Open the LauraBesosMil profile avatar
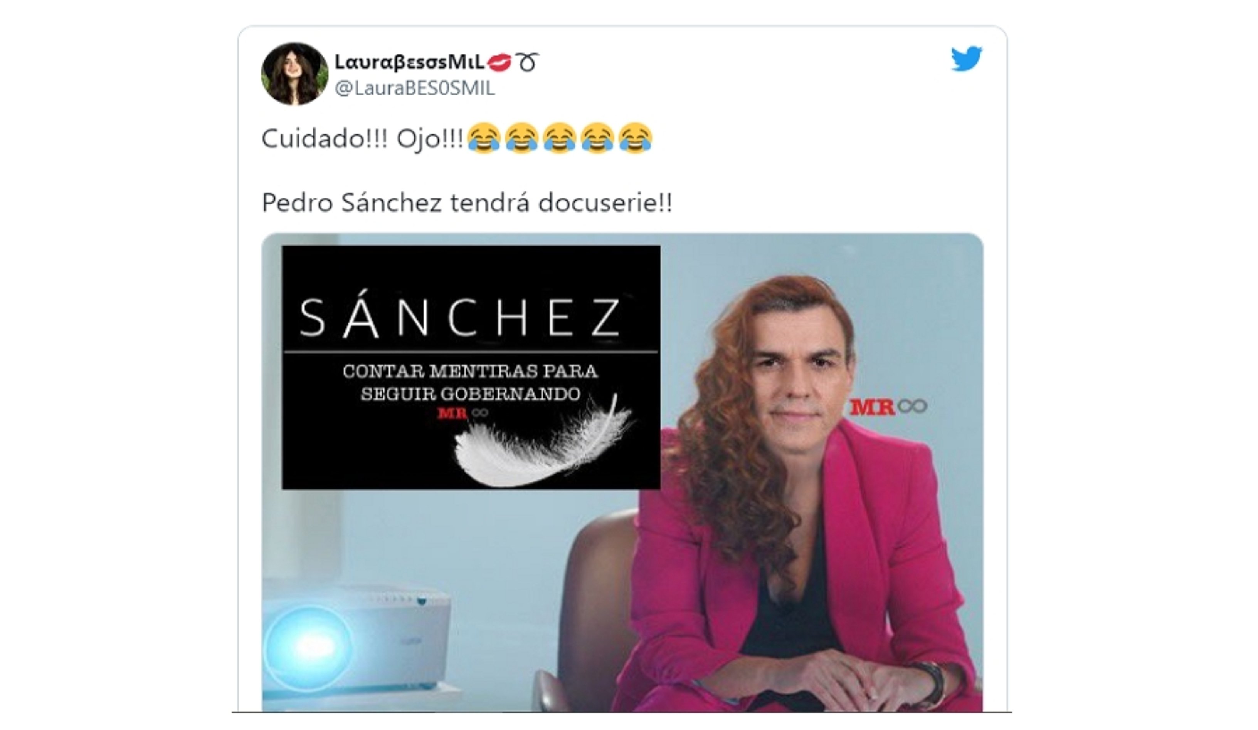 pyautogui.click(x=294, y=74)
